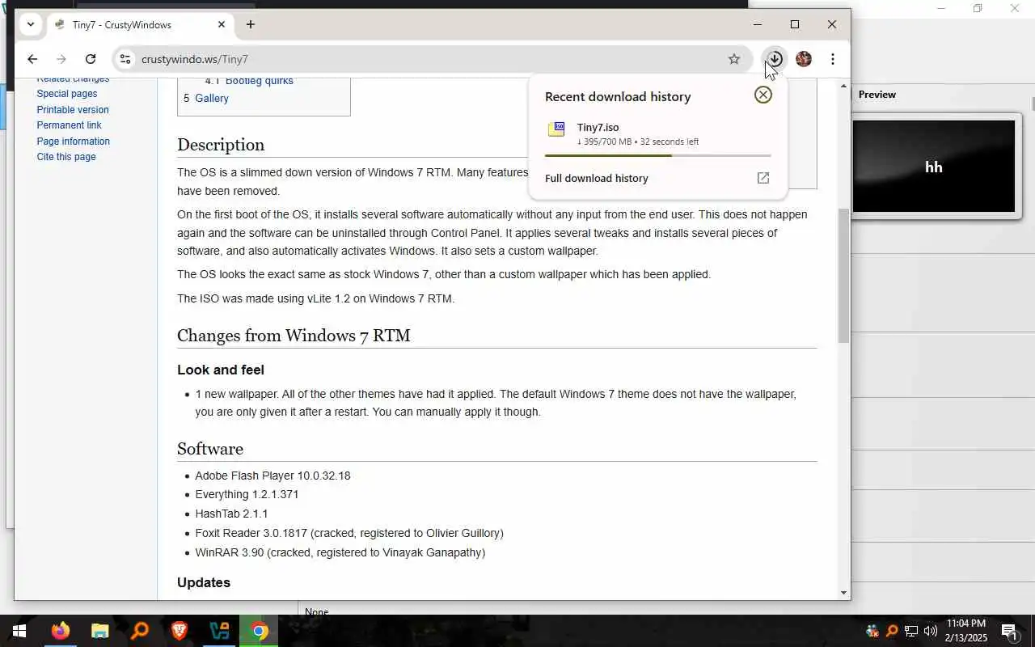Open the taskbar clock and date
Image resolution: width=1035 pixels, height=647 pixels.
(x=966, y=631)
